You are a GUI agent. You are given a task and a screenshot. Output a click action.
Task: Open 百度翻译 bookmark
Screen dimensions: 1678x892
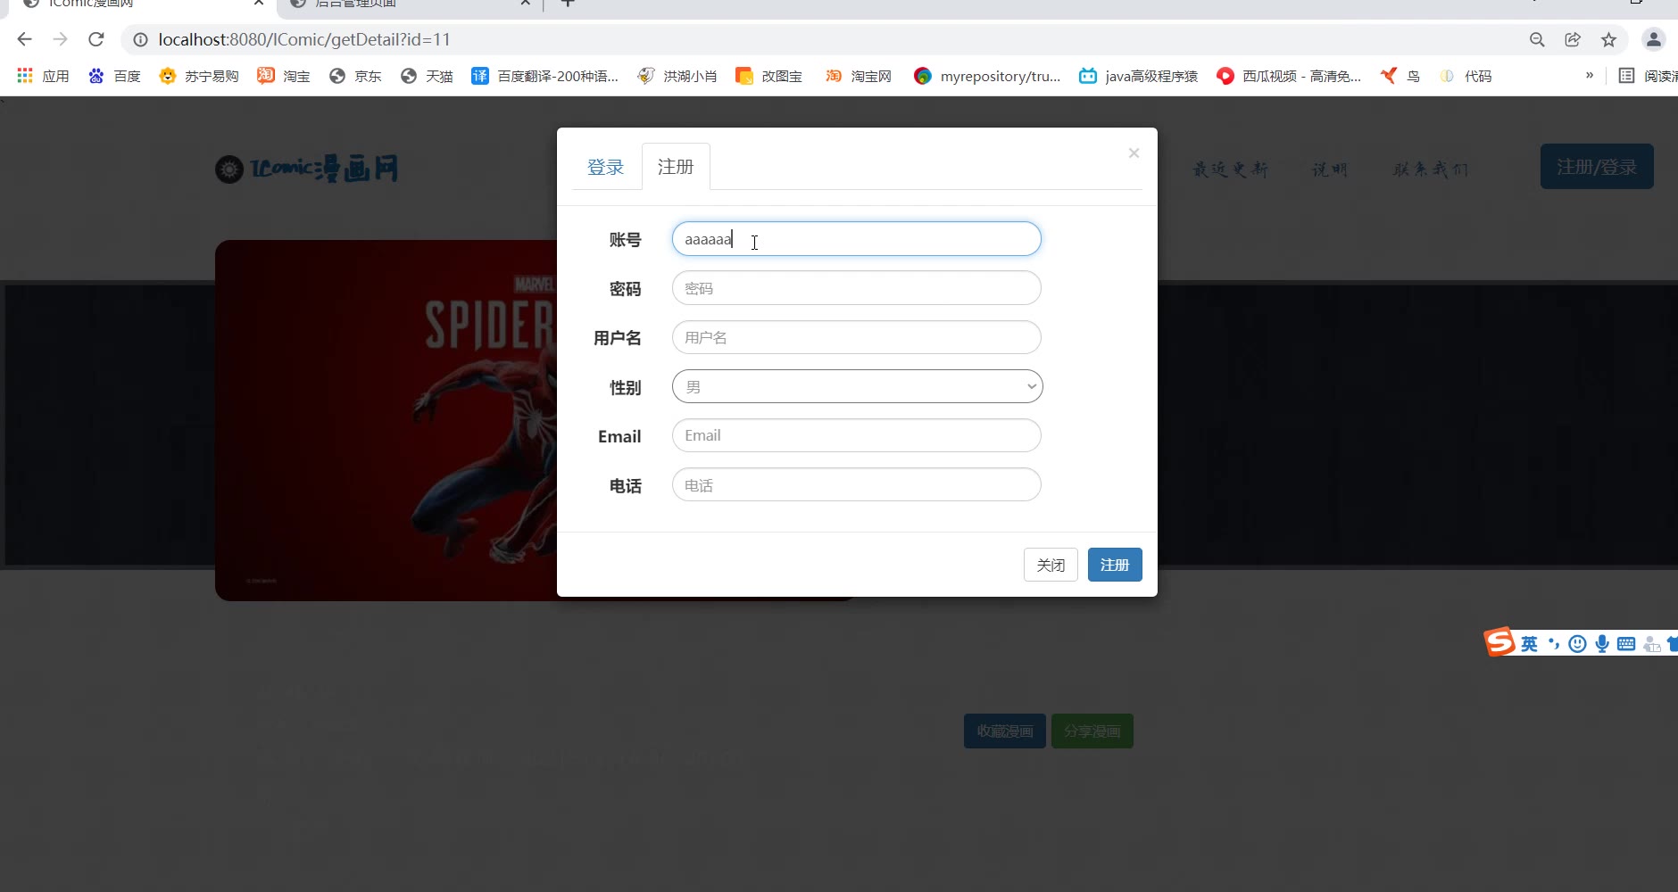tap(544, 76)
